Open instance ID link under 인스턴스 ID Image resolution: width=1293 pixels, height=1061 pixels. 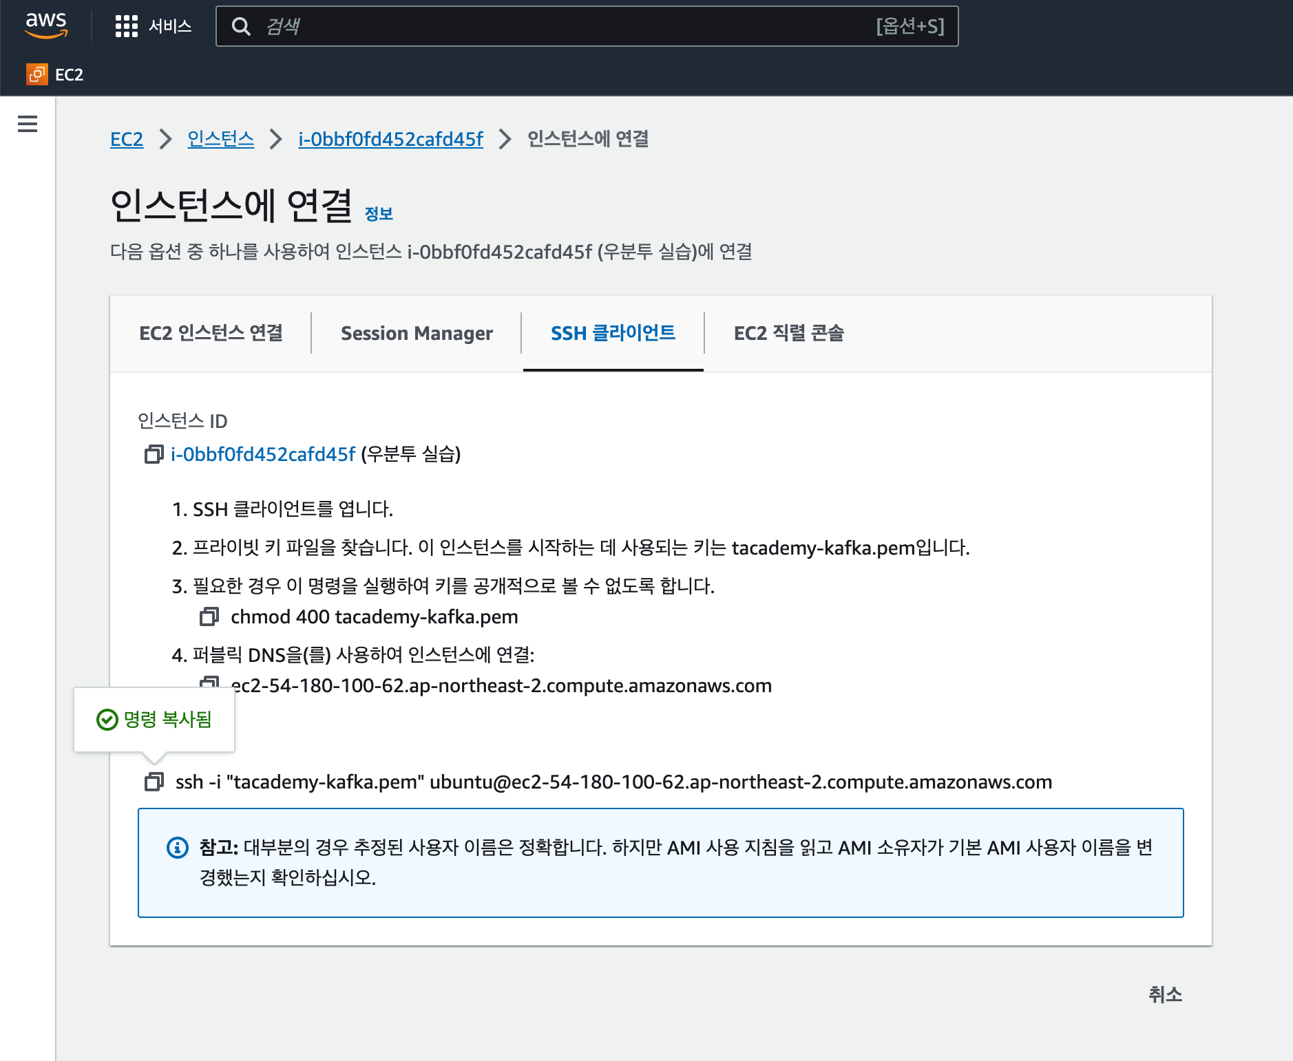263,454
